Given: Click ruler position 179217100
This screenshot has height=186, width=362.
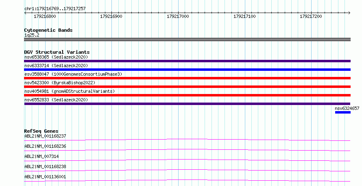Looking at the screenshot, I should (x=244, y=16).
